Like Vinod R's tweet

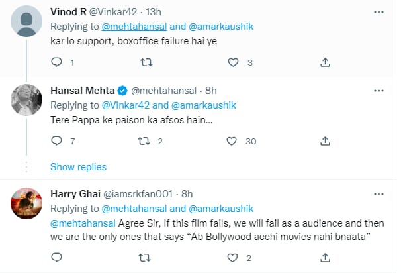(233, 62)
